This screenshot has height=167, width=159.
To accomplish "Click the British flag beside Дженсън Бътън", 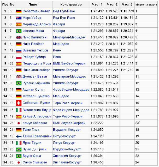I will pos(19,77).
